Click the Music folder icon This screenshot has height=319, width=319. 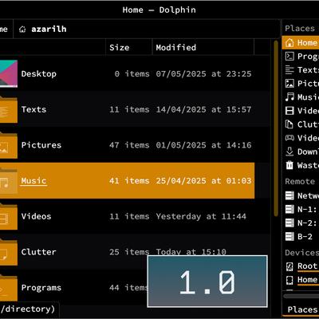(x=9, y=180)
